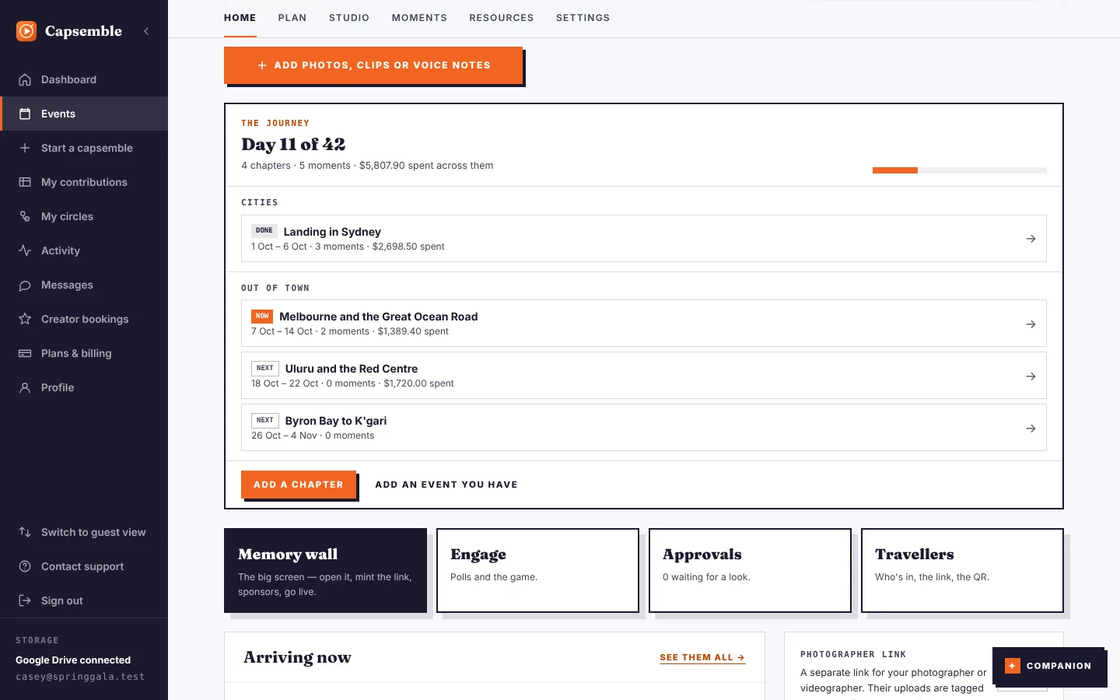
Task: Open the Approvals card
Action: pos(750,570)
